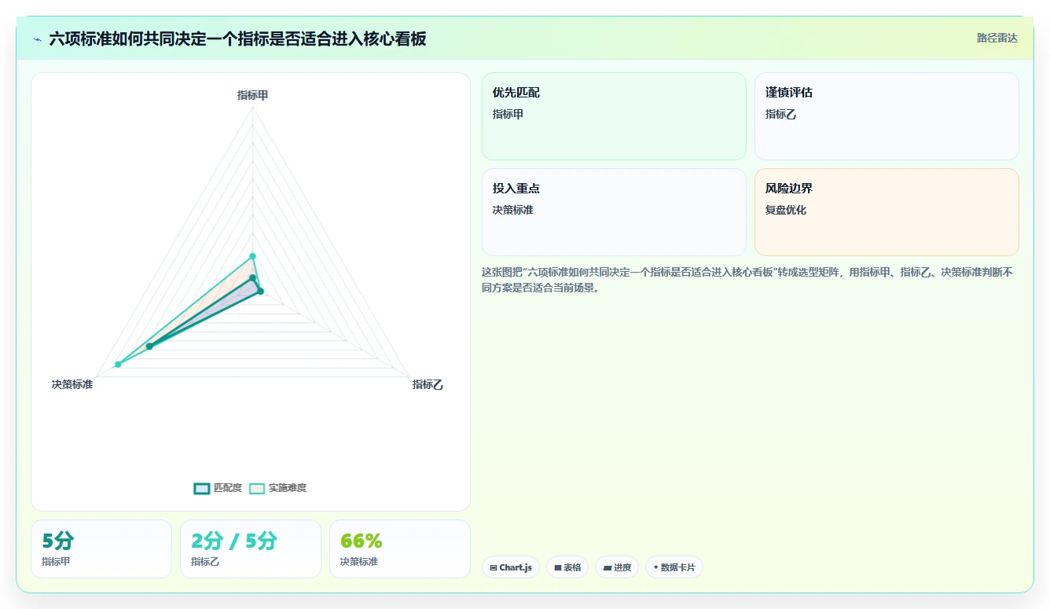Click the 66% 决策标准 stat card
This screenshot has width=1050, height=609.
(400, 548)
